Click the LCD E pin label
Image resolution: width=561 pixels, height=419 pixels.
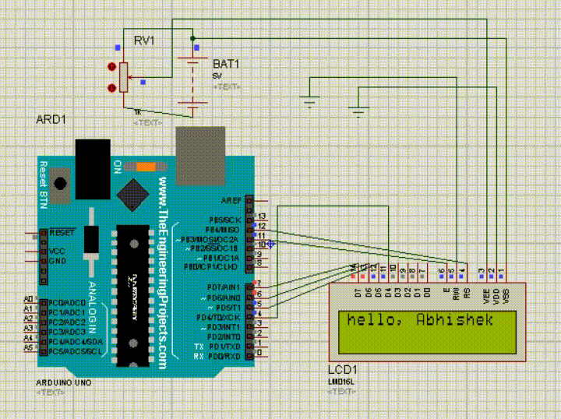(x=446, y=291)
